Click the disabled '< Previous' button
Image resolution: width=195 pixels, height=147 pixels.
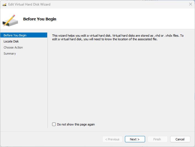tap(112, 139)
